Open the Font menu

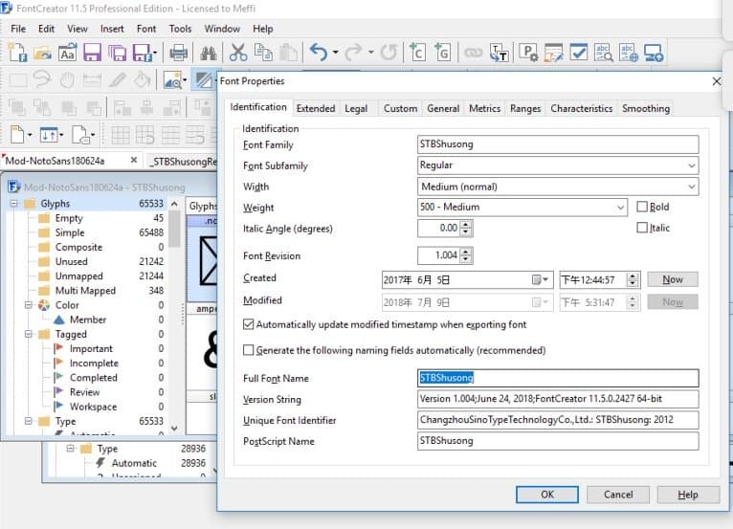point(146,29)
